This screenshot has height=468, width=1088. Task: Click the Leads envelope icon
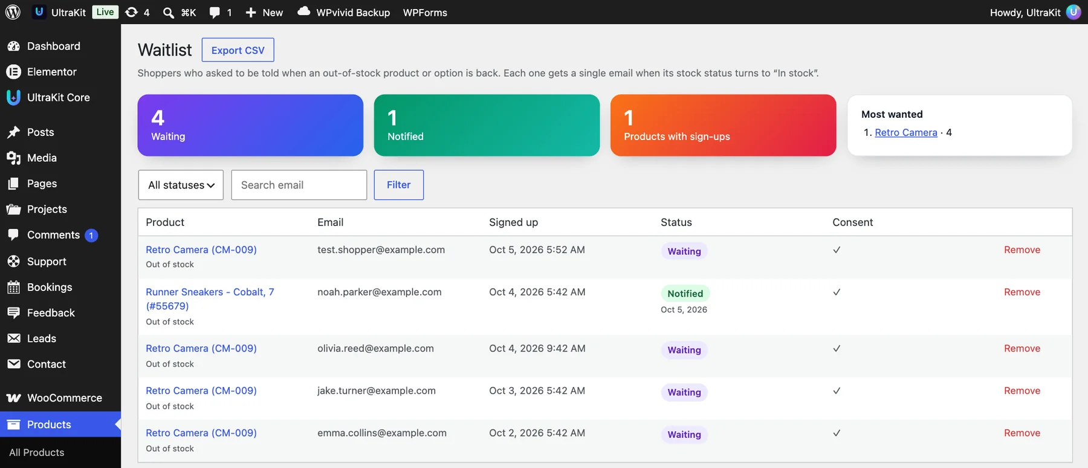pyautogui.click(x=13, y=339)
